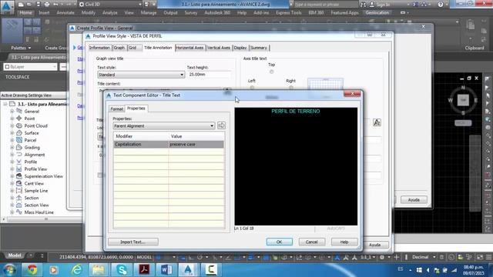The width and height of the screenshot is (493, 277).
Task: Click the Text height field showing 25.00mm
Action: (209, 75)
